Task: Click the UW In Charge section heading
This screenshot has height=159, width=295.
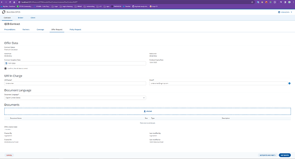Action: coord(13,76)
